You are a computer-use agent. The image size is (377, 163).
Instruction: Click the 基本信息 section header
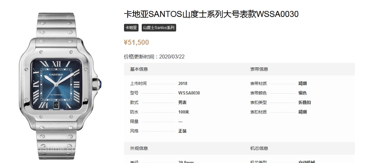click(139, 69)
